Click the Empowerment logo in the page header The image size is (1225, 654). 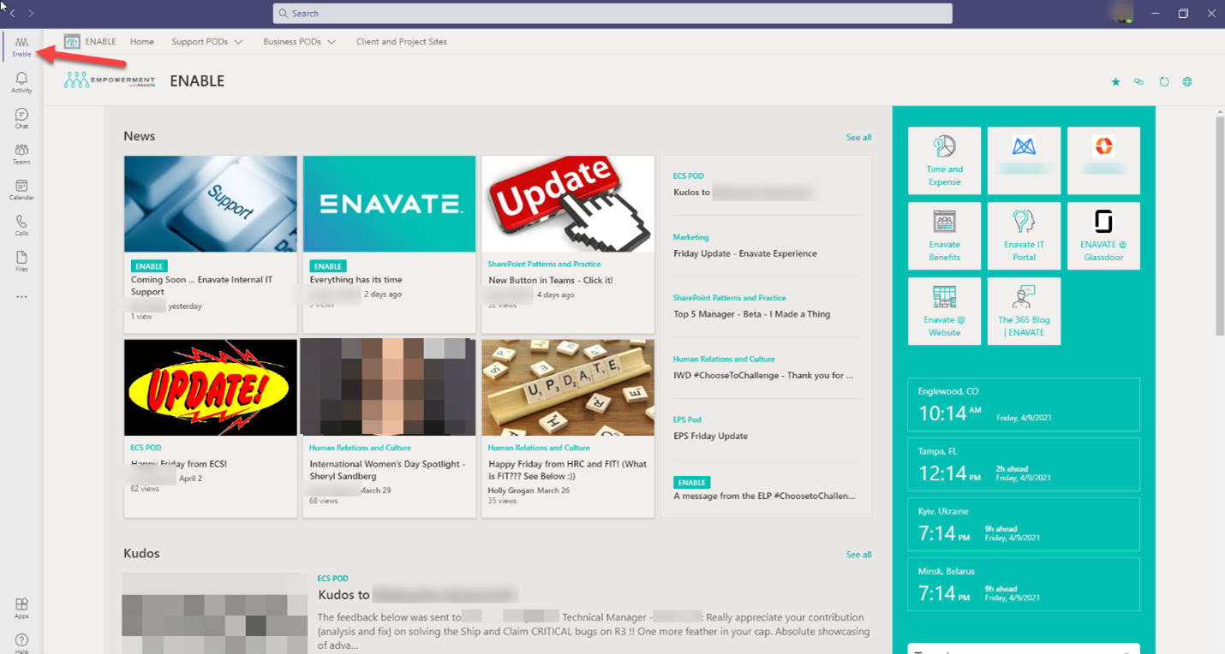pyautogui.click(x=109, y=80)
